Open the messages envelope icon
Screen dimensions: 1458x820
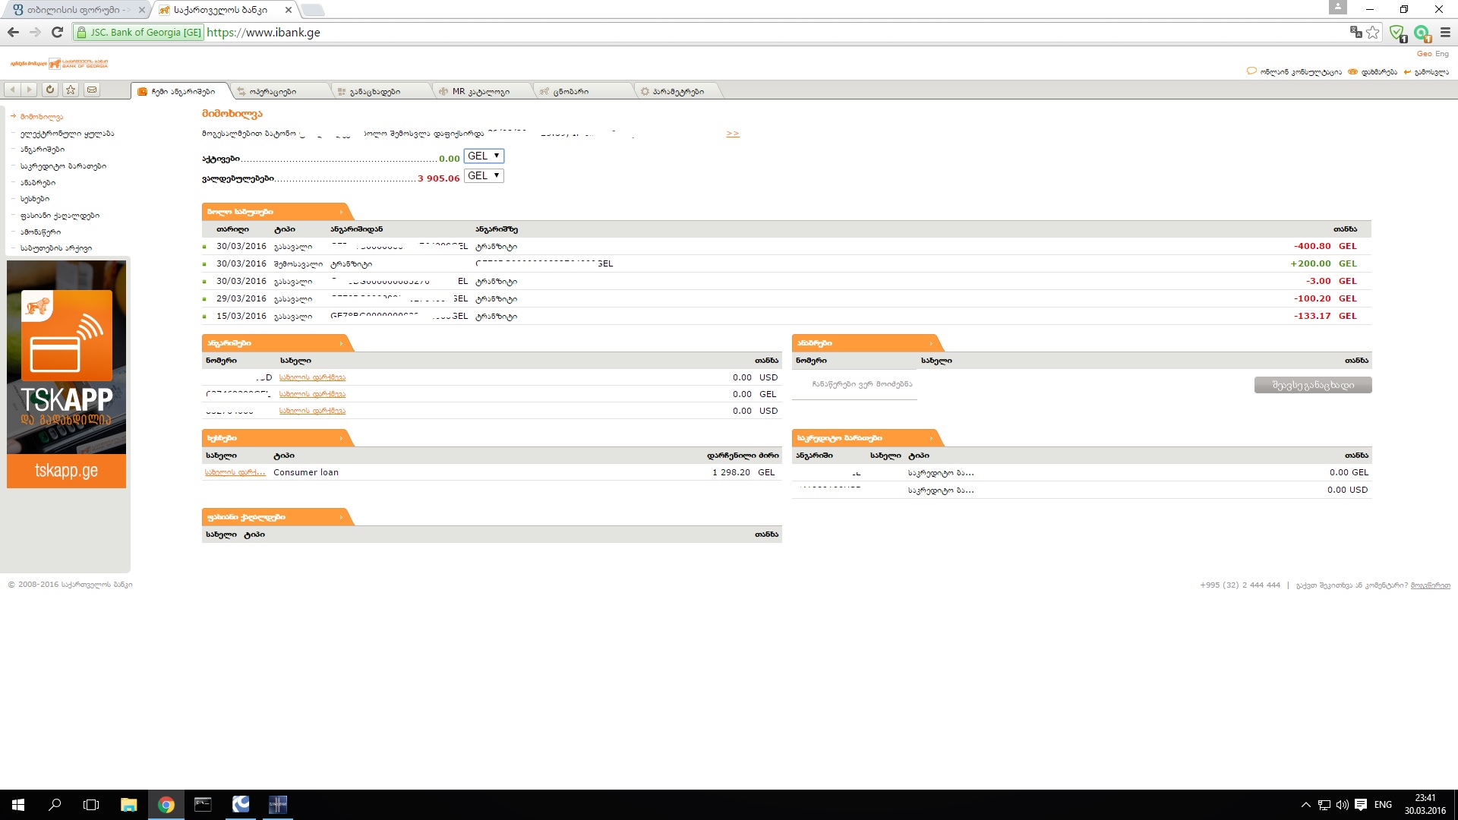point(92,90)
